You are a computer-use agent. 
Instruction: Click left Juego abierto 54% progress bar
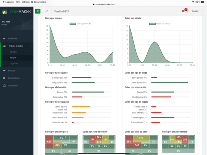83,82
